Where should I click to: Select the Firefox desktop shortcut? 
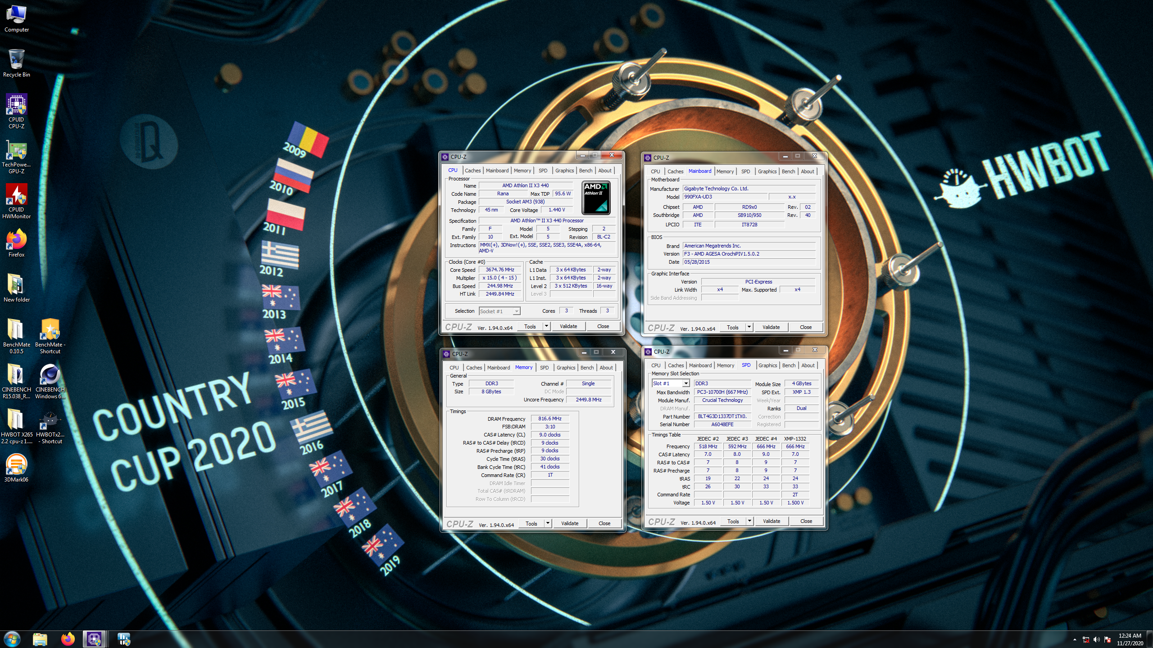click(x=17, y=243)
